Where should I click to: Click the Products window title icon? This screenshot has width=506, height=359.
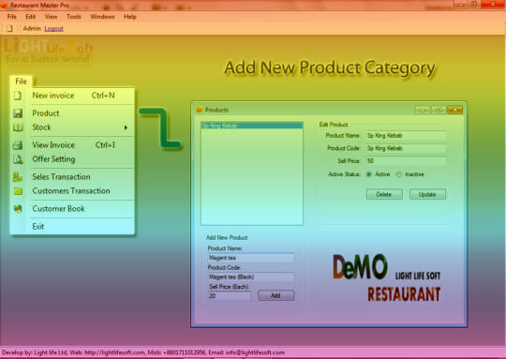[x=199, y=110]
